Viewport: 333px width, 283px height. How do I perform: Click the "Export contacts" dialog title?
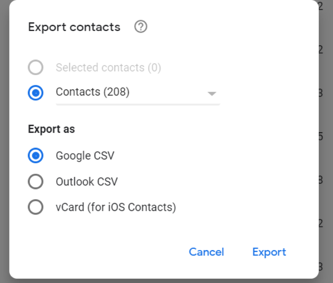point(74,27)
